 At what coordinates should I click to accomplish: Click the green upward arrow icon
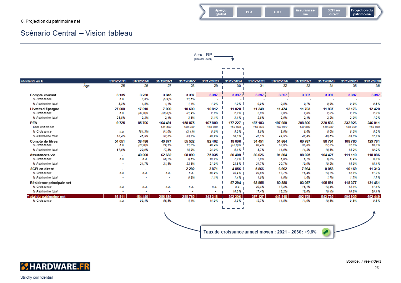click(x=326, y=232)
